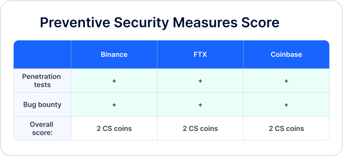Image resolution: width=343 pixels, height=156 pixels.
Task: Click Coinbase's 2 CS coins overall score
Action: pos(286,129)
